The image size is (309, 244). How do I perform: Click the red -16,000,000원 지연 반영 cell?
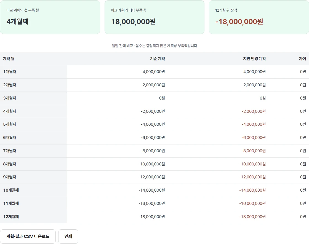[252, 203]
